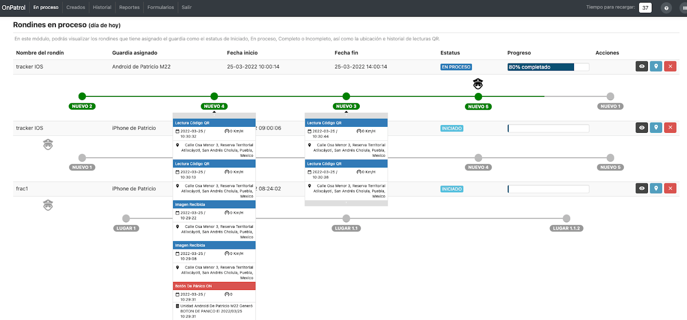Click the guard icon above NUEVO 5 checkpoint

click(x=478, y=84)
